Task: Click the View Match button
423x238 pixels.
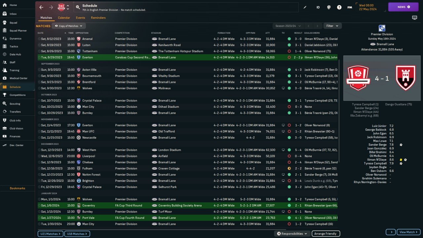Action: pos(408,232)
